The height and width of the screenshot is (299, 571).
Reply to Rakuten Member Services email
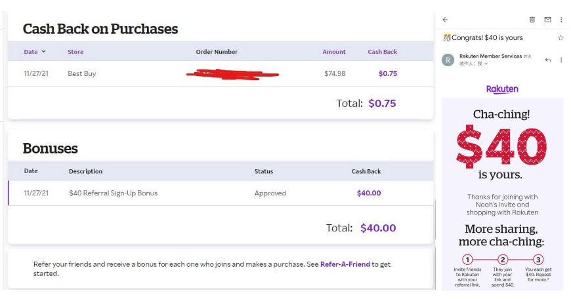point(547,60)
